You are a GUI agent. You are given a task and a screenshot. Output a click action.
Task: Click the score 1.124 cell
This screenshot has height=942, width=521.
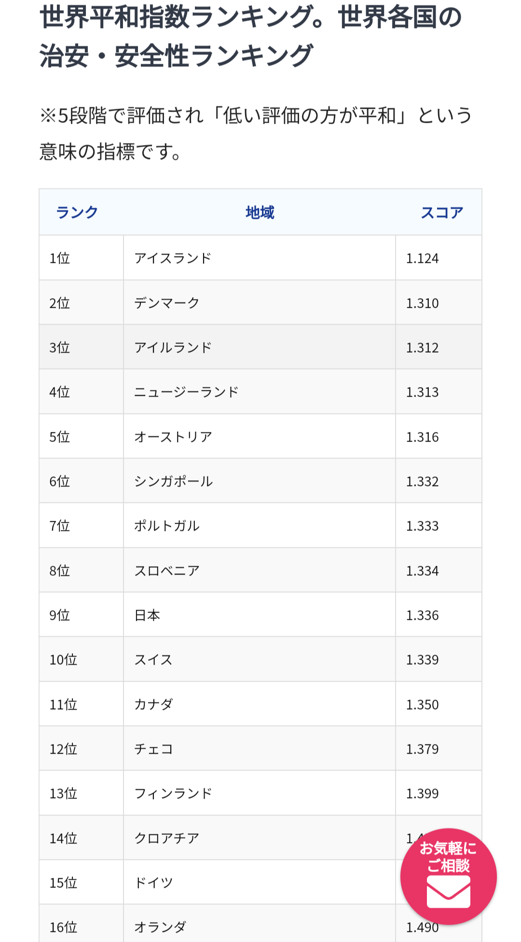[x=422, y=258]
